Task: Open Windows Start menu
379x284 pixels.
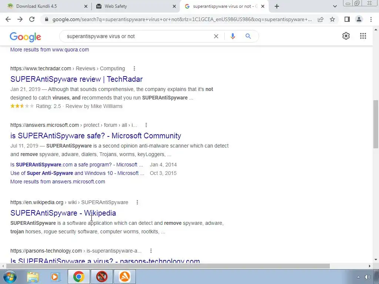Action: point(10,277)
